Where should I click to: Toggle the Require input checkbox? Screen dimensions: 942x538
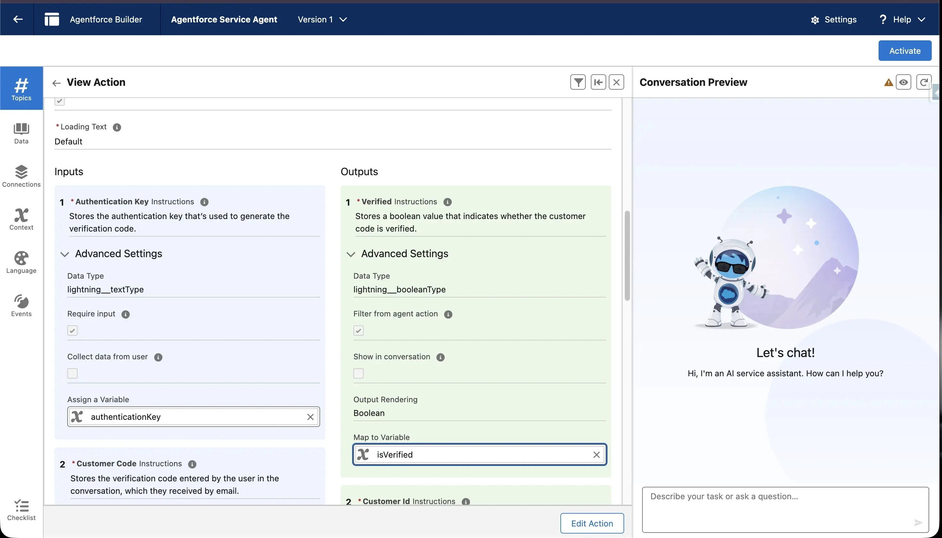(x=72, y=330)
